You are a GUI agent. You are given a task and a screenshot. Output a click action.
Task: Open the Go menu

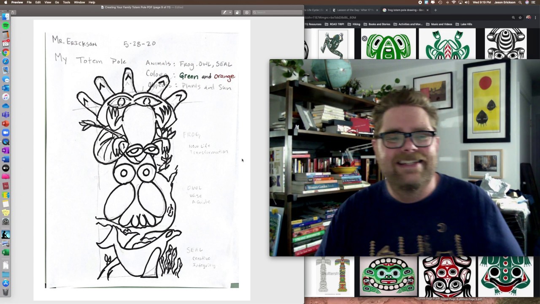tap(57, 2)
